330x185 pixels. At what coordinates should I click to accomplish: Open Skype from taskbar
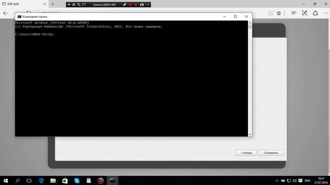[x=77, y=180]
